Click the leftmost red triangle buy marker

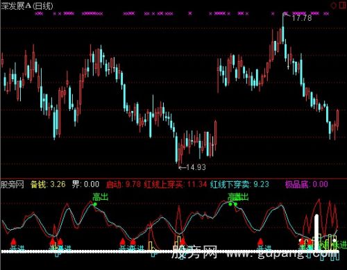point(13,241)
